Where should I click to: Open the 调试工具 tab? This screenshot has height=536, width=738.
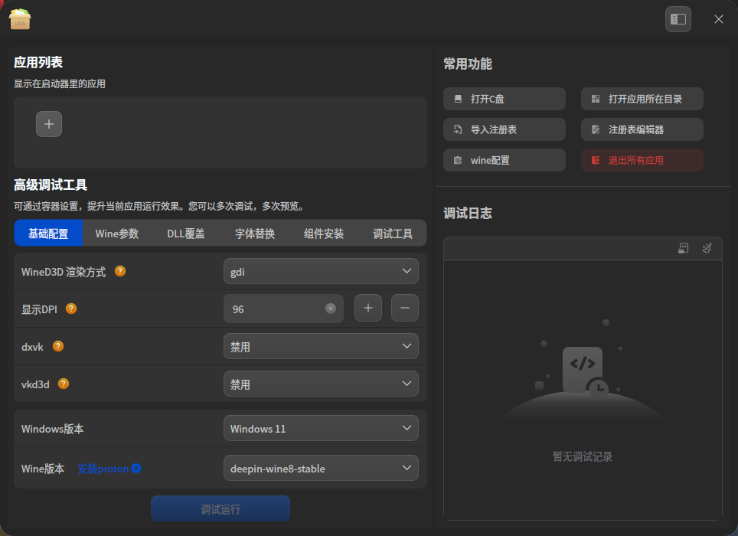pyautogui.click(x=393, y=233)
